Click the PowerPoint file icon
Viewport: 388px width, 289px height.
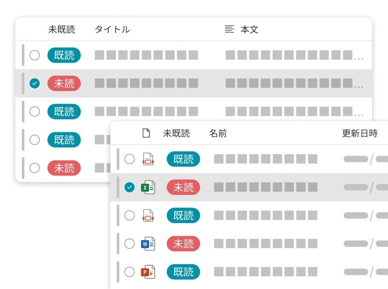point(148,272)
